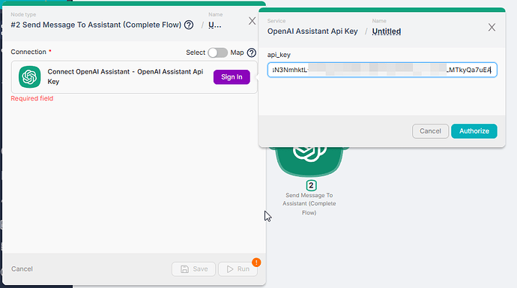Screen dimensions: 517x288
Task: Click Cancel at bottom of node panel
Action: pyautogui.click(x=22, y=268)
